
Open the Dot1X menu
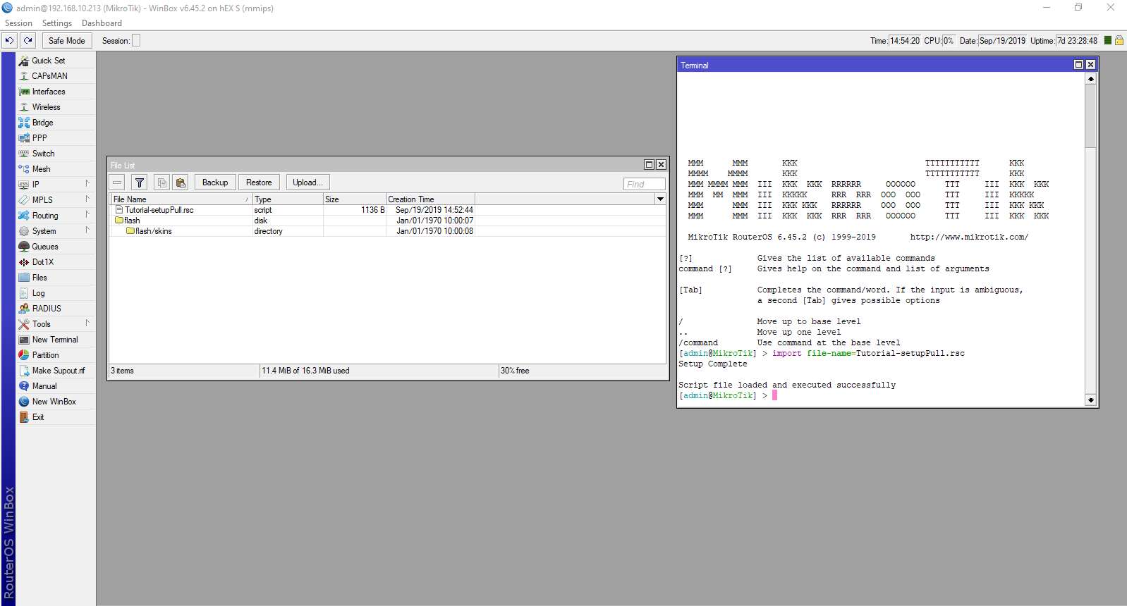[x=55, y=262]
